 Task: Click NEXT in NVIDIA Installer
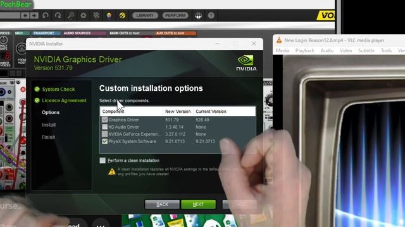click(198, 204)
